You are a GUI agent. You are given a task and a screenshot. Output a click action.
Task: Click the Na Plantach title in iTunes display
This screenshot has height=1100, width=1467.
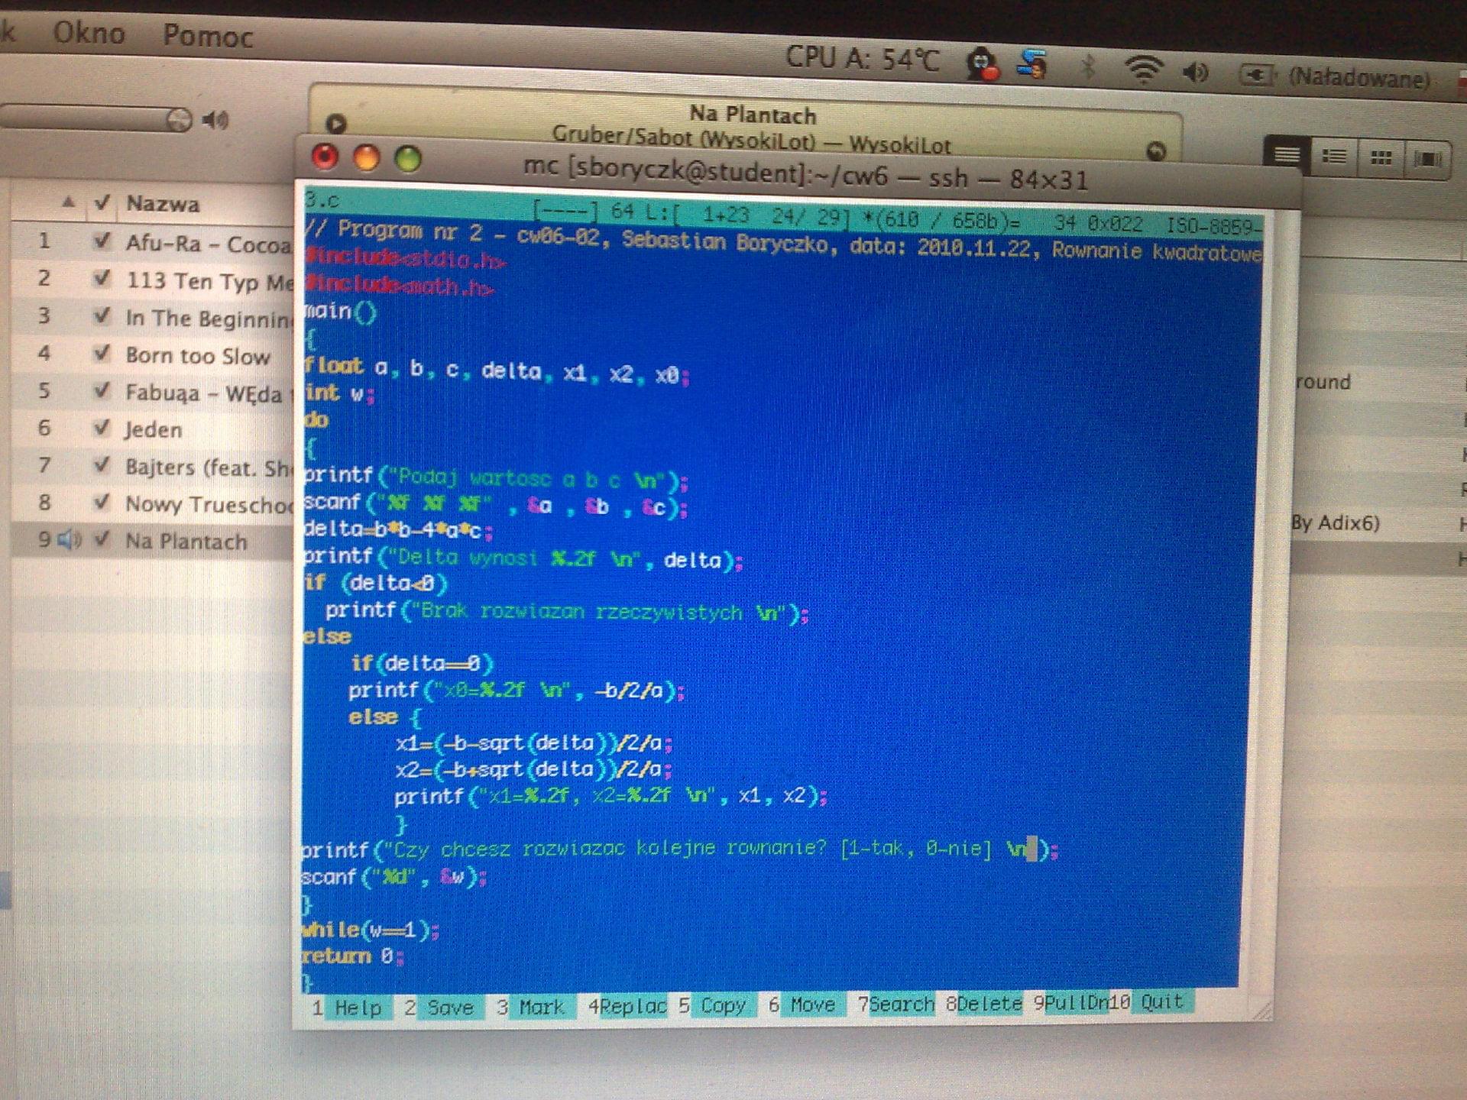[753, 115]
